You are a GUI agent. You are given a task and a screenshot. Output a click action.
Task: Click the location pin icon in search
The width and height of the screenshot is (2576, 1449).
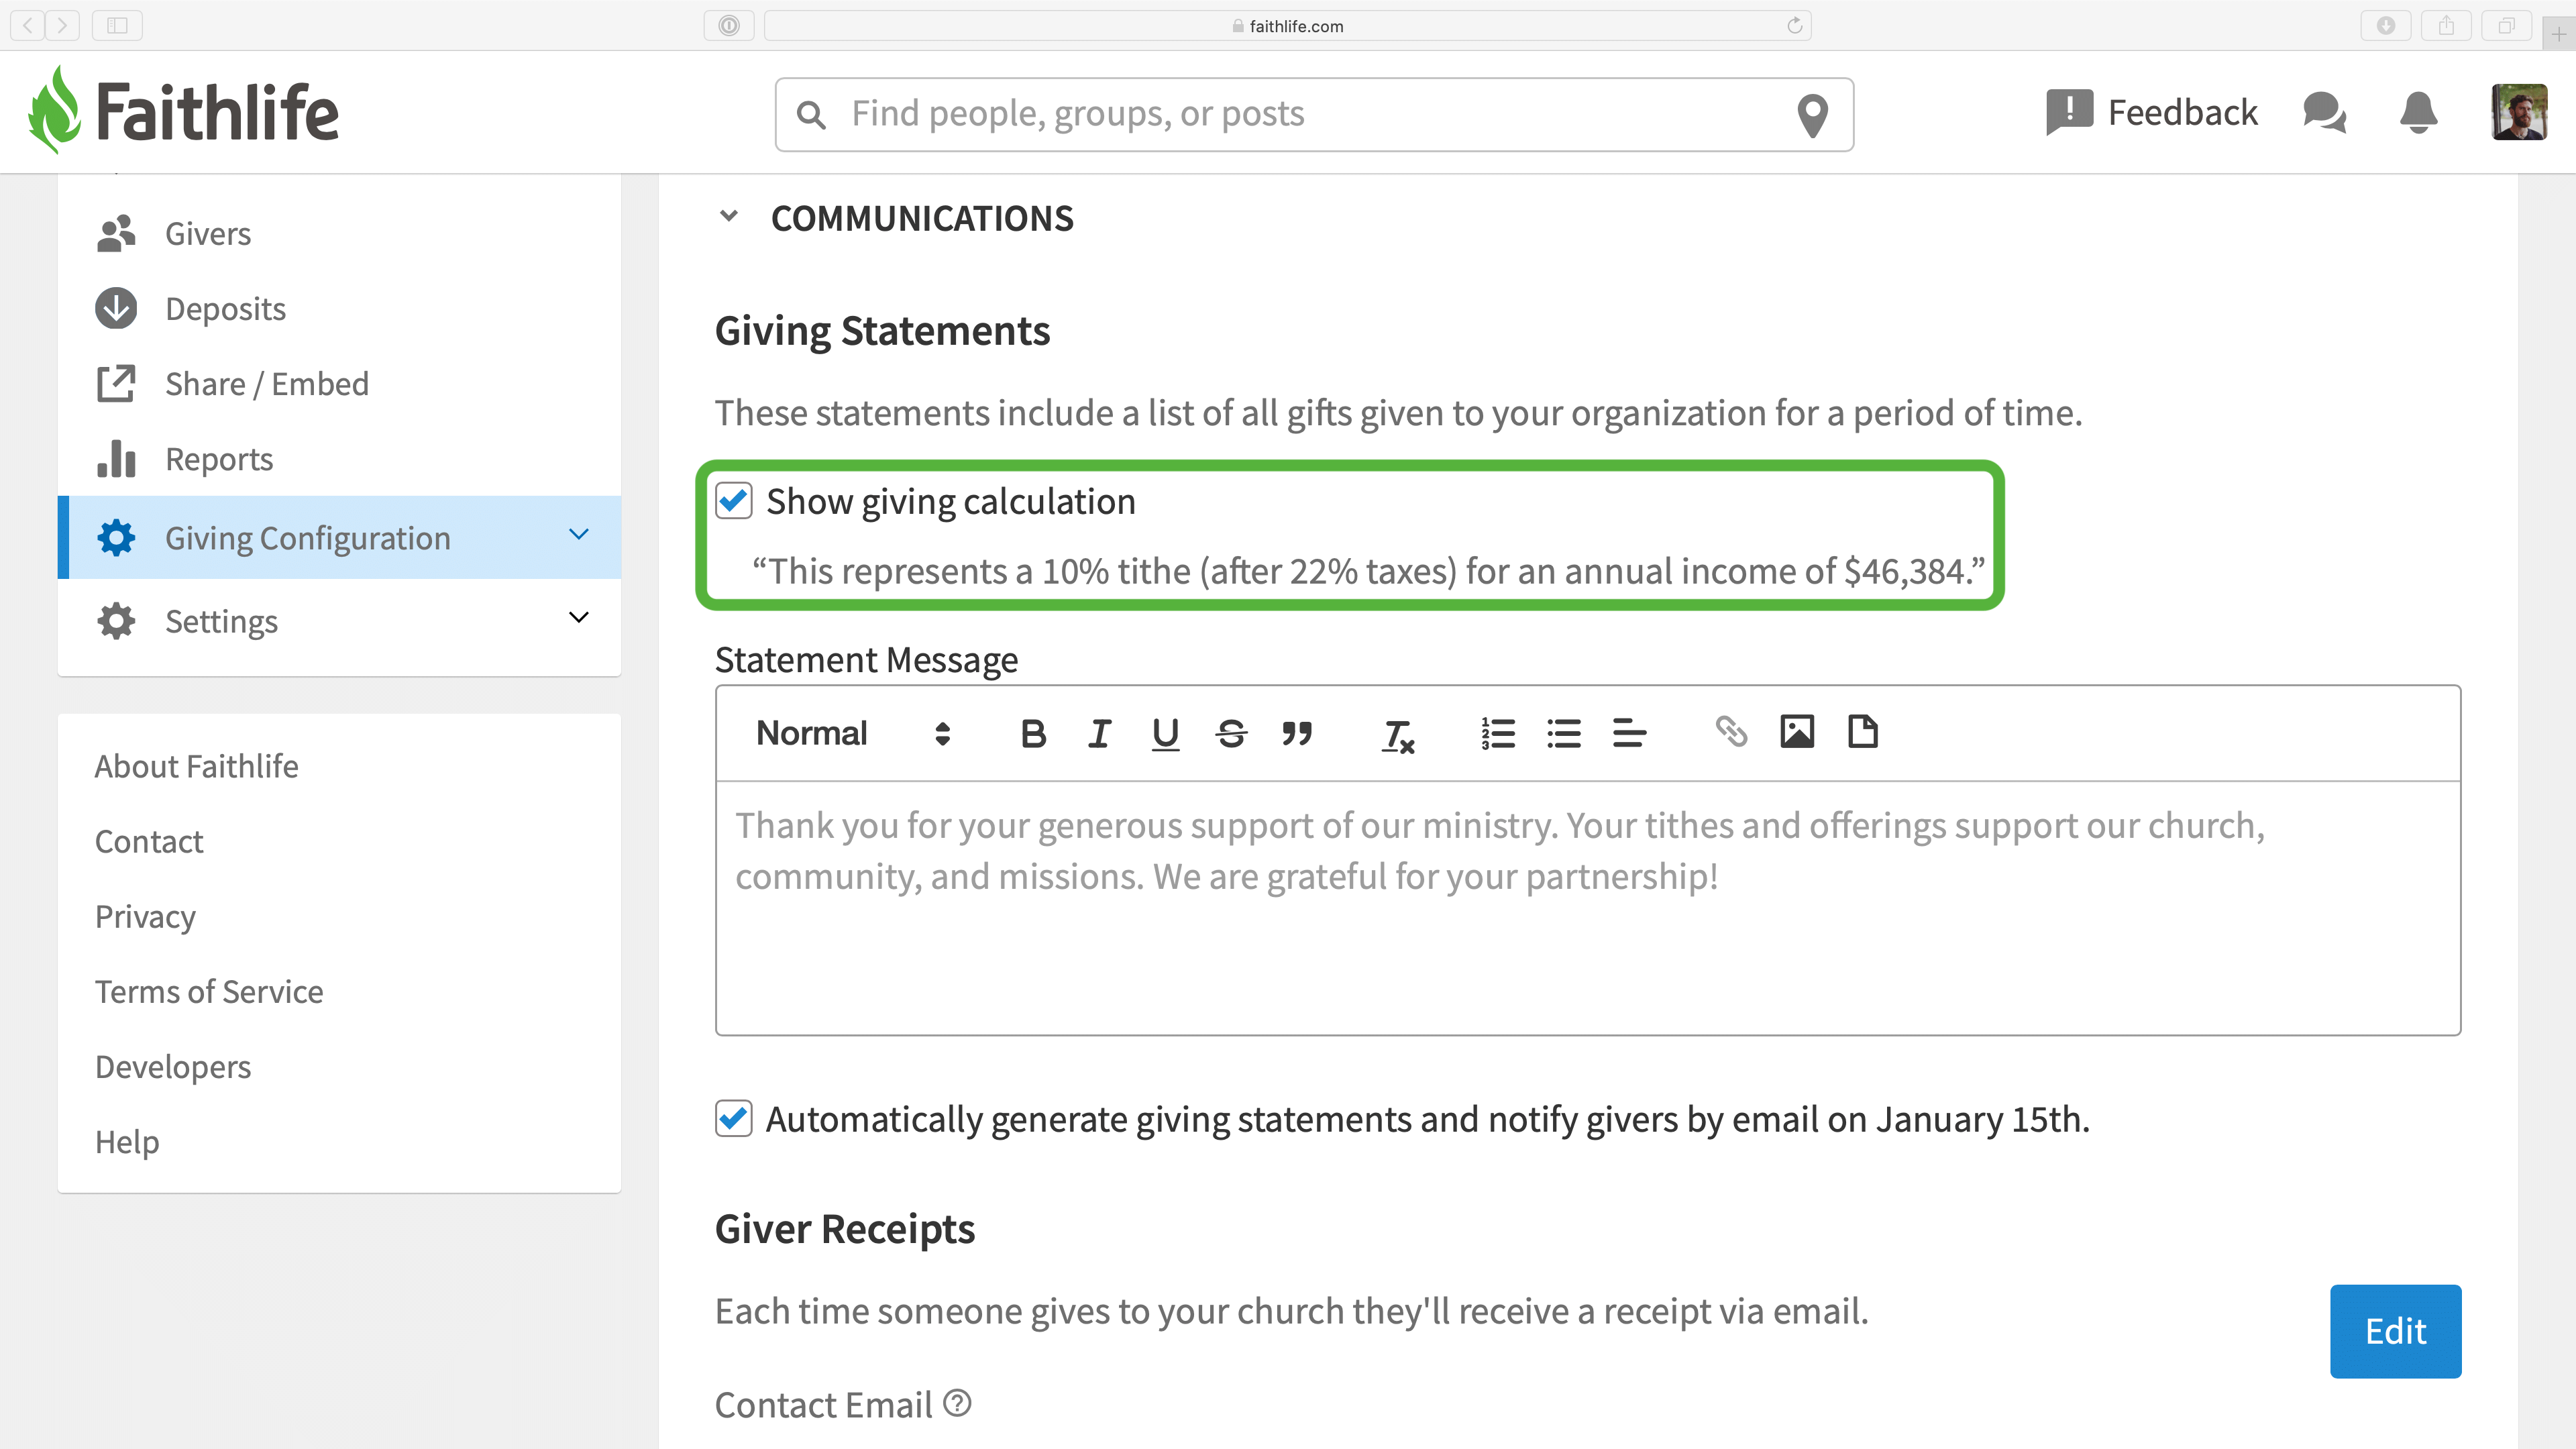click(x=1812, y=115)
